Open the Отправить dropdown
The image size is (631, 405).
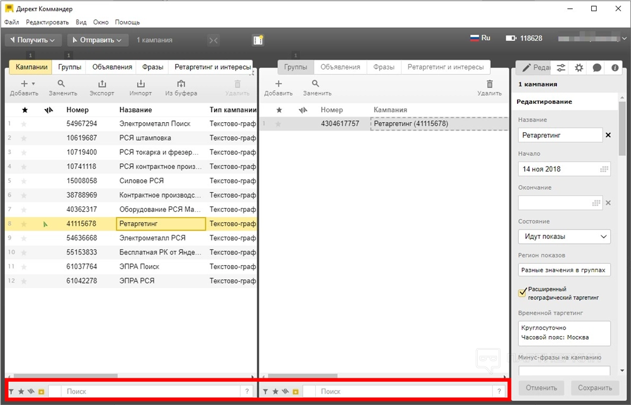pos(97,40)
